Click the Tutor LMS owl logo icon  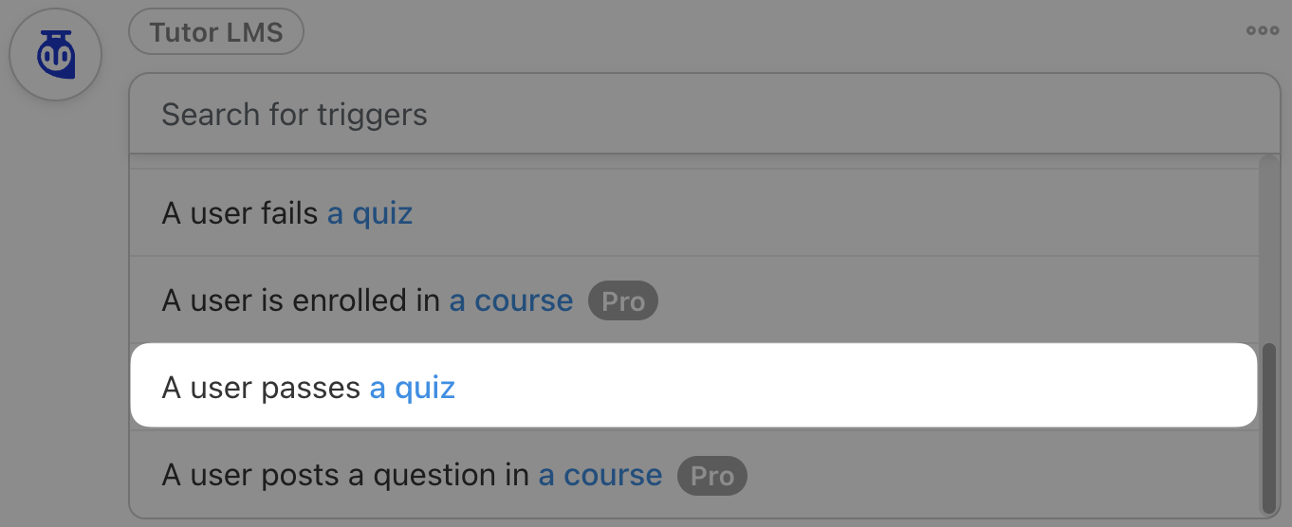point(55,55)
